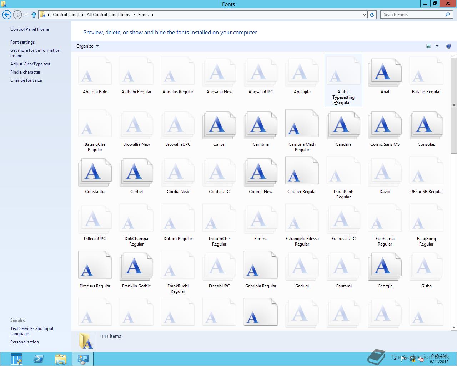Image resolution: width=457 pixels, height=366 pixels.
Task: Select the Consolas font icon
Action: click(x=426, y=124)
